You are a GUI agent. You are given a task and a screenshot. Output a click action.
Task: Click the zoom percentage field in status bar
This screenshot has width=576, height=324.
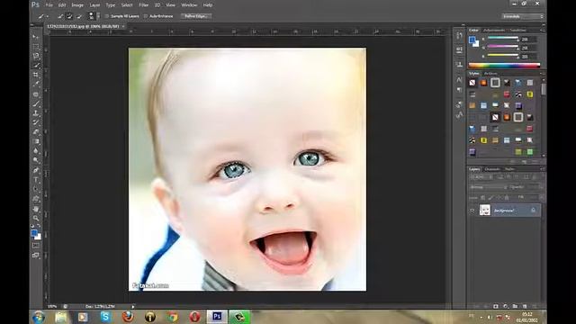point(52,306)
